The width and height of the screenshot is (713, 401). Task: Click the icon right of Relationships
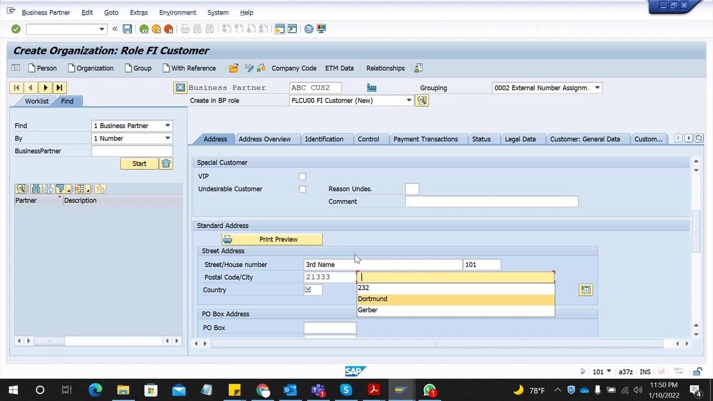[x=418, y=68]
